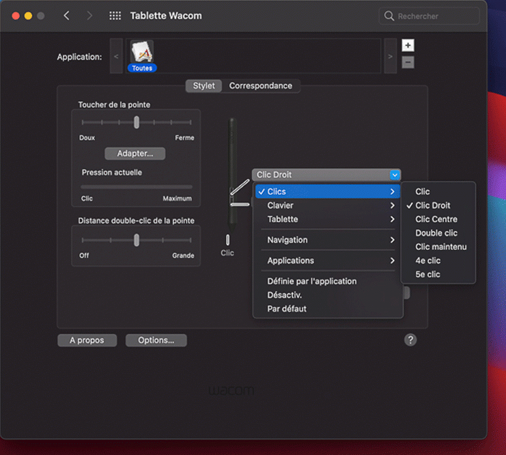The image size is (506, 455).
Task: Expand the Navigation submenu
Action: coord(328,240)
